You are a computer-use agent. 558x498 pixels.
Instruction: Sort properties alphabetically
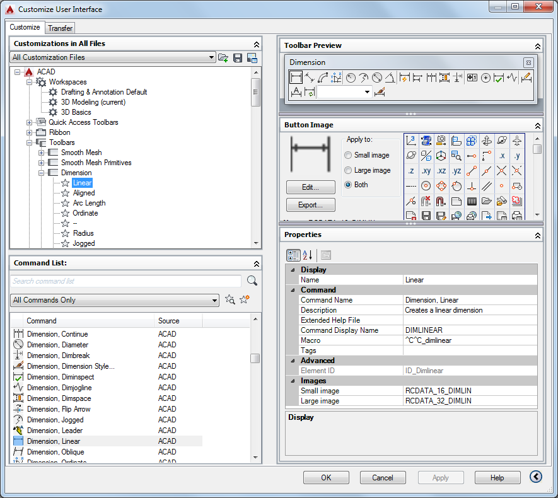(x=308, y=255)
